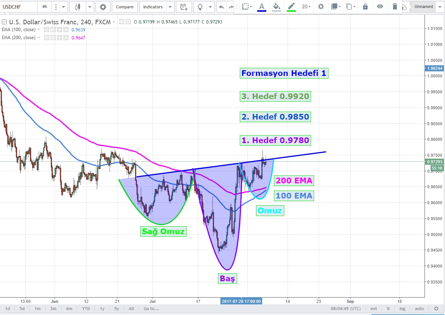Click the candlestick chart style icon
Image resolution: width=445 pixels, height=315 pixels.
point(78,7)
